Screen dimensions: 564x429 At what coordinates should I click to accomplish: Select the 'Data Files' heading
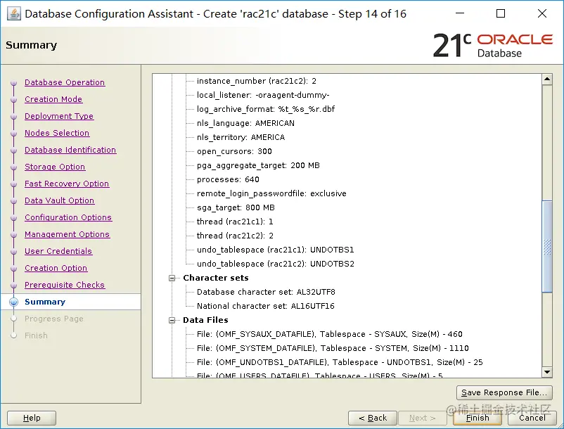205,320
